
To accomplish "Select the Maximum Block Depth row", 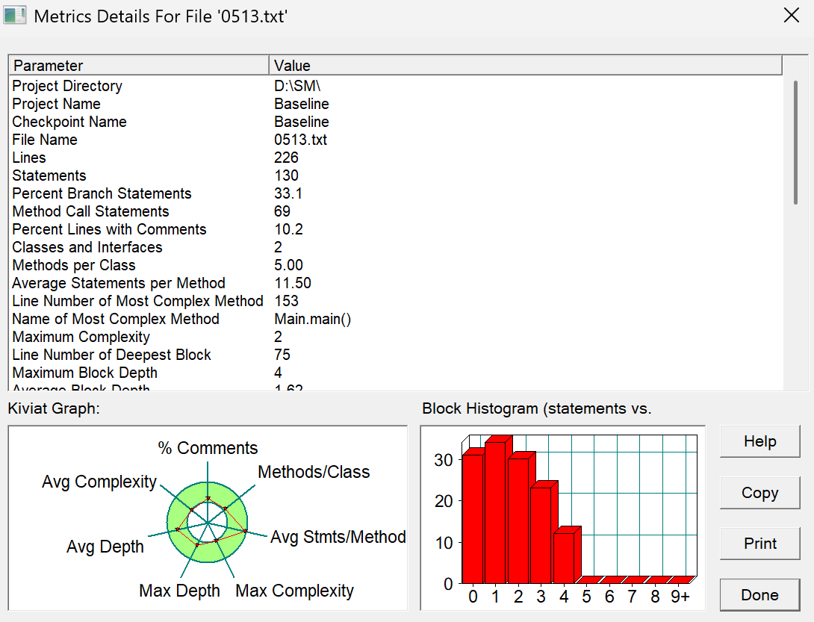I will pos(396,373).
